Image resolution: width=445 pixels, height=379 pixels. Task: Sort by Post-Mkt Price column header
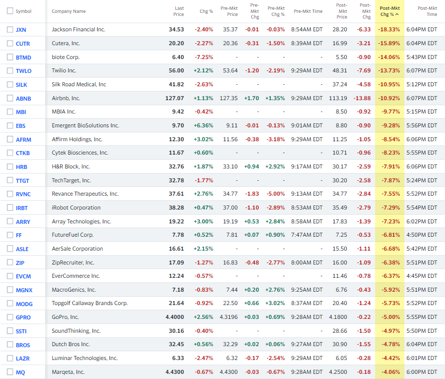coord(342,11)
